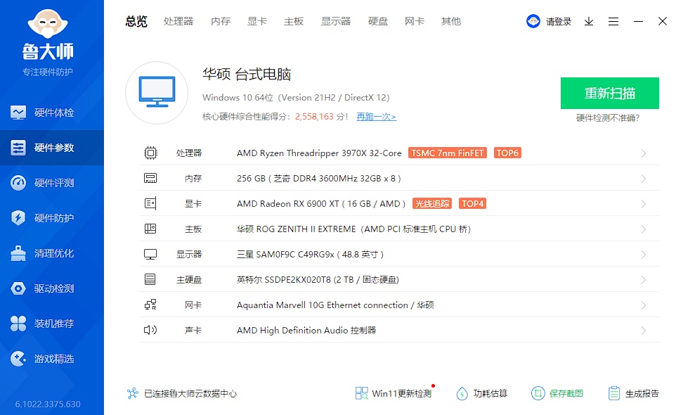Expand the 显示器 row chevron

click(643, 255)
